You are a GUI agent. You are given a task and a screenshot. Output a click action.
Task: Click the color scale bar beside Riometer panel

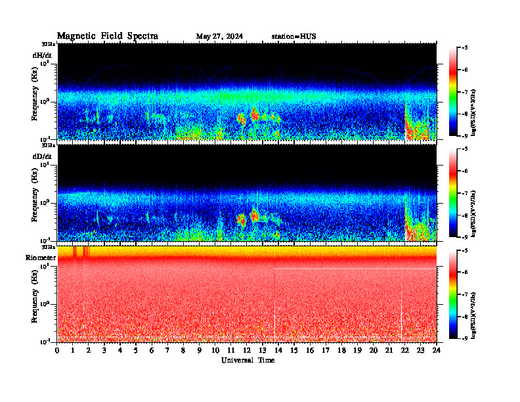453,294
